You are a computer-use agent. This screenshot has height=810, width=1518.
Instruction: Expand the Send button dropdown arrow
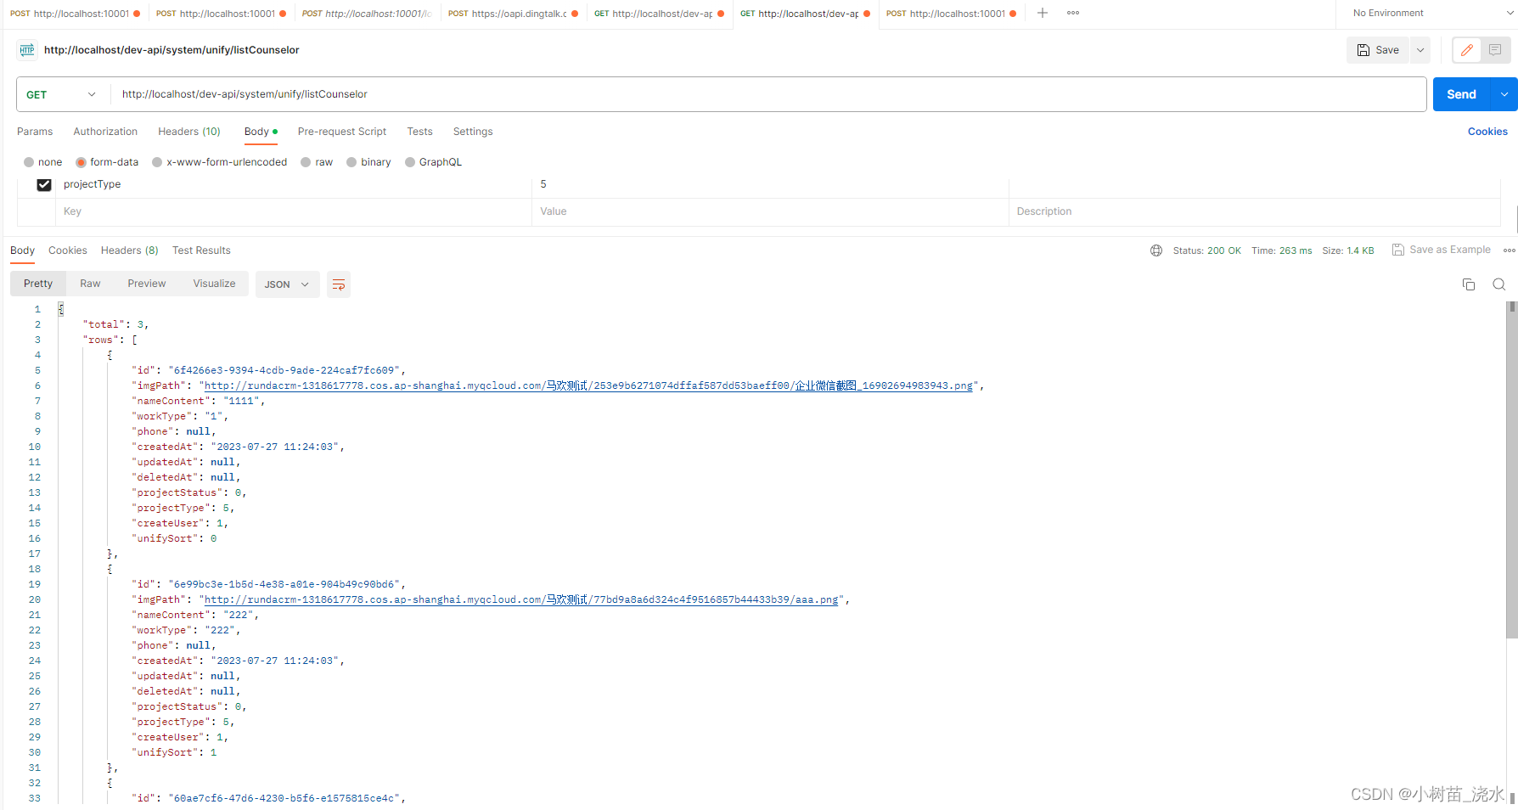tap(1504, 94)
